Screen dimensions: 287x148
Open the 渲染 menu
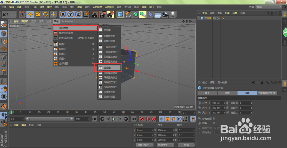[x=79, y=7]
